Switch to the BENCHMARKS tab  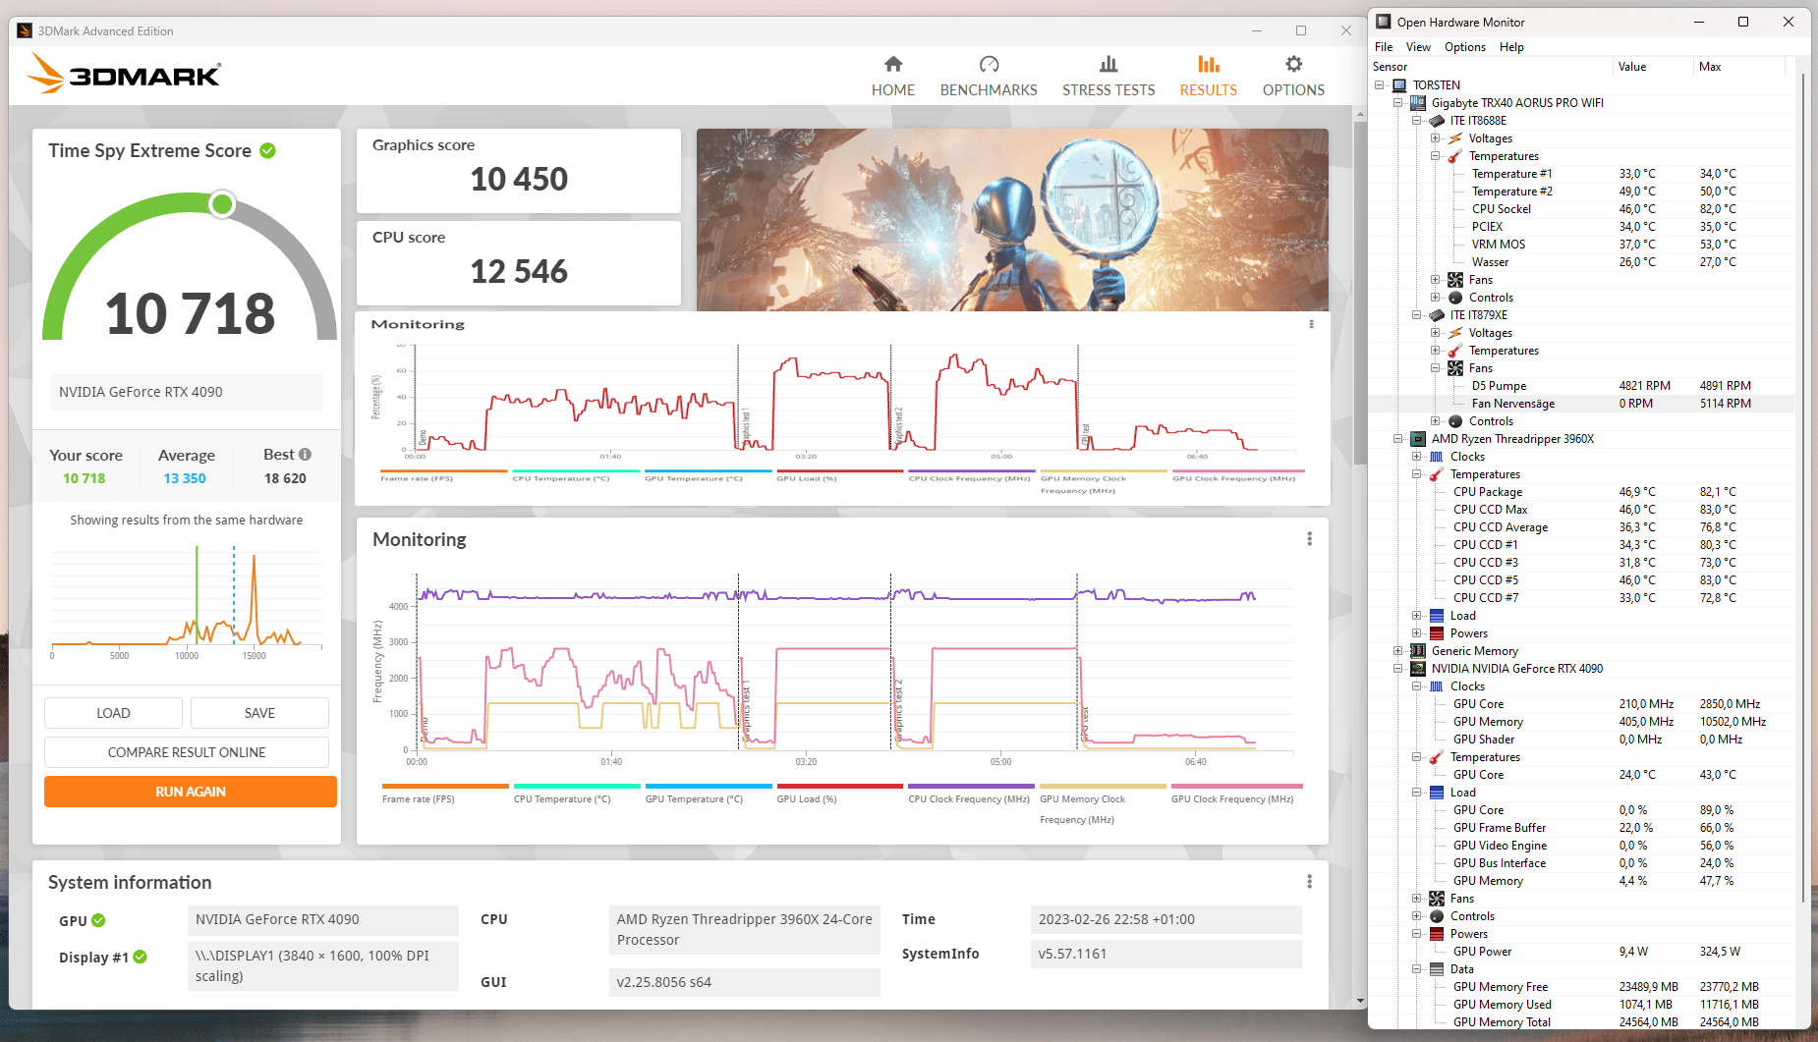click(x=989, y=77)
